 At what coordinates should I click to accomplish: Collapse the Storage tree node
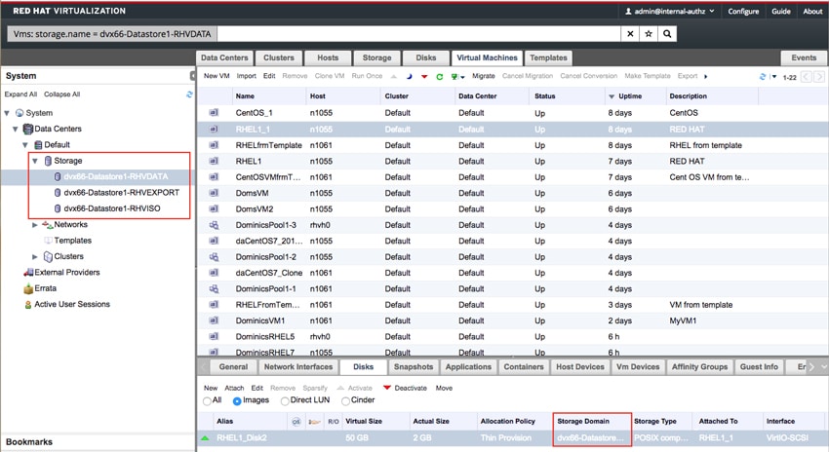pos(35,161)
